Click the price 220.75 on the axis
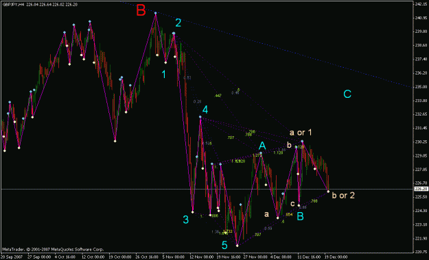429x260 pixels. (x=421, y=252)
